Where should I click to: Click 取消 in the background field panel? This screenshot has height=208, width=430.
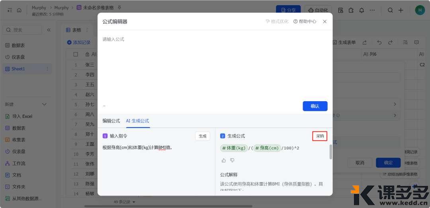tap(360, 163)
